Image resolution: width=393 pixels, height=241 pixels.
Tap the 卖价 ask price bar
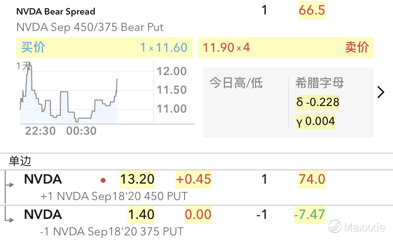tap(285, 48)
